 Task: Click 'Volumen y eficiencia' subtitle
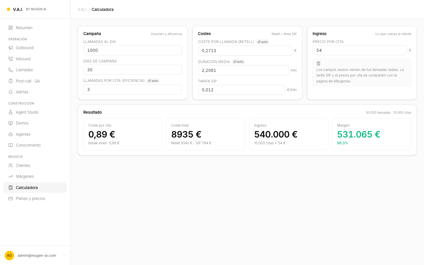pos(166,34)
